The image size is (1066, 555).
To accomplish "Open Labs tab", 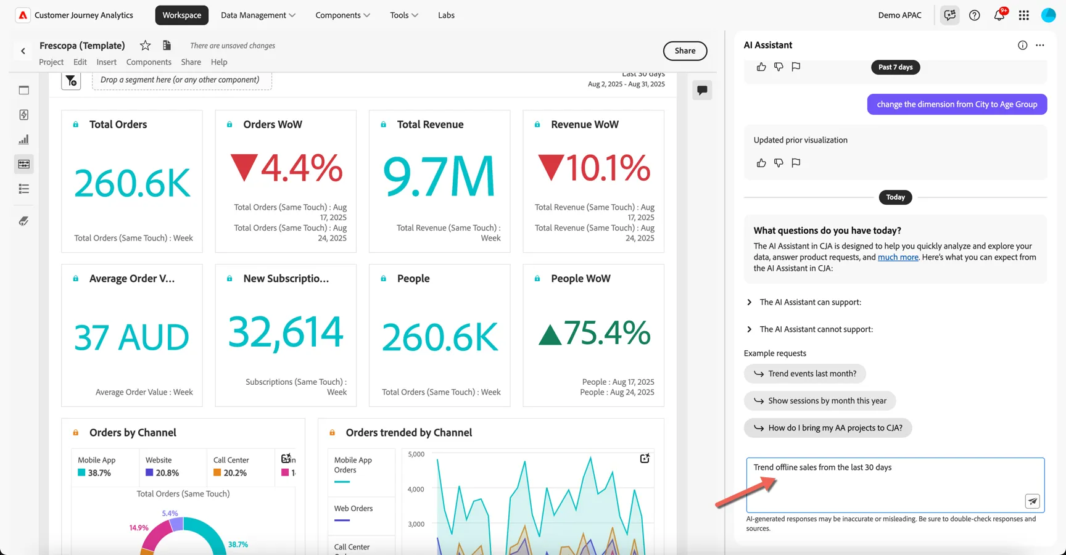I will 446,15.
